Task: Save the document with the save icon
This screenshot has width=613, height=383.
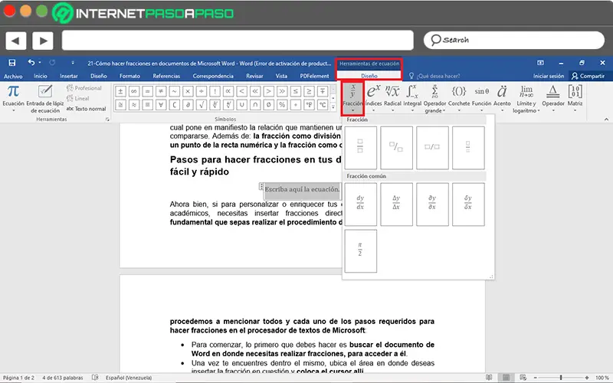Action: coord(12,63)
